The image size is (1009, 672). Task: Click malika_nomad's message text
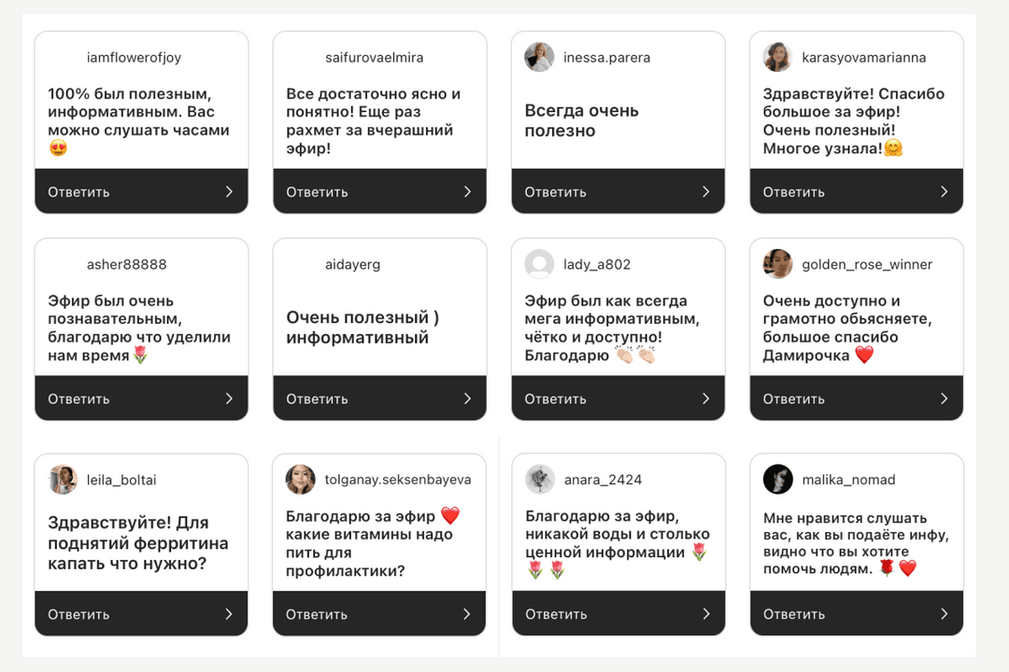pyautogui.click(x=856, y=543)
